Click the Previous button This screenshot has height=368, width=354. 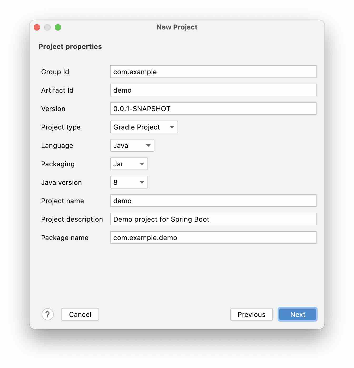coord(251,314)
